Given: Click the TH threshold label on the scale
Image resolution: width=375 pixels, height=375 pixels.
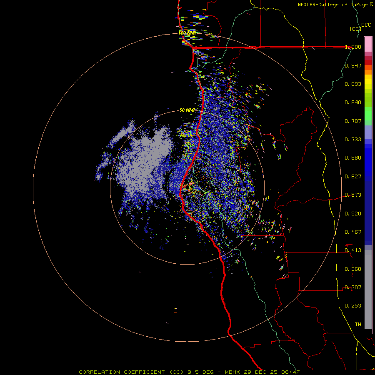Looking at the screenshot, I should pyautogui.click(x=358, y=325).
